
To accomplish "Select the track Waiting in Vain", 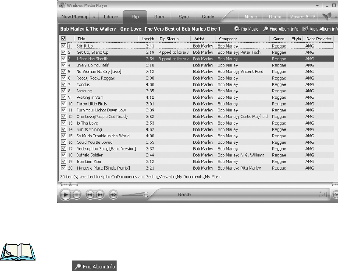I will click(90, 97).
